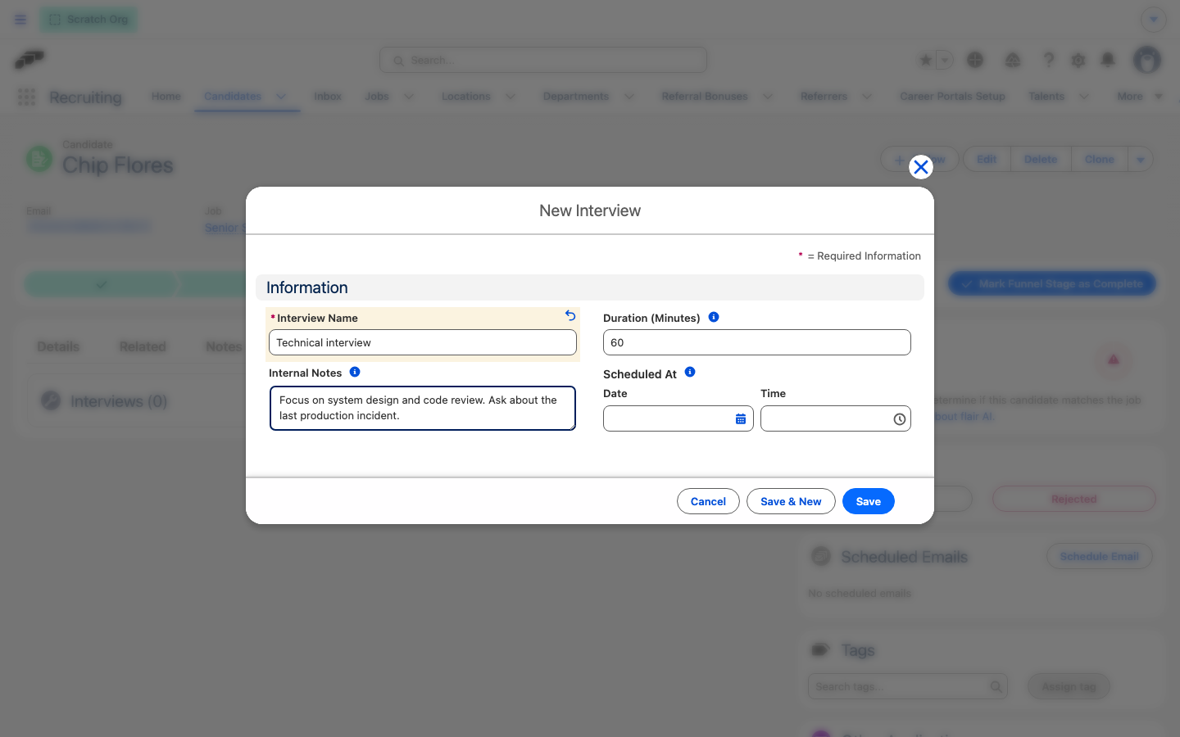Open the Candidates tab
The height and width of the screenshot is (737, 1180).
(233, 97)
